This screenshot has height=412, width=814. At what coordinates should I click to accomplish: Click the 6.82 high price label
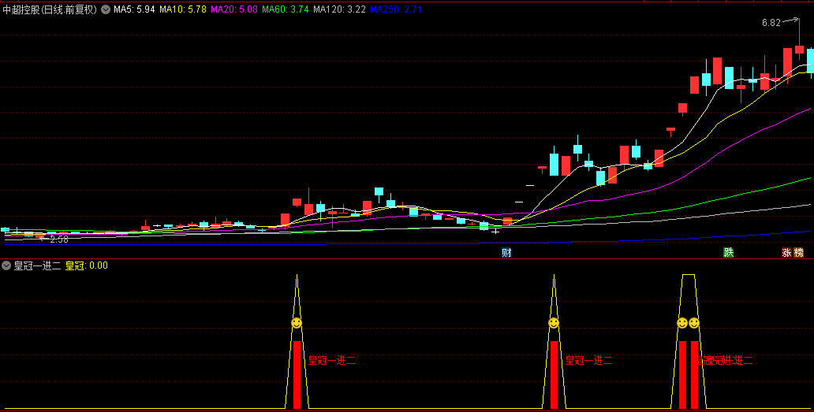[771, 23]
